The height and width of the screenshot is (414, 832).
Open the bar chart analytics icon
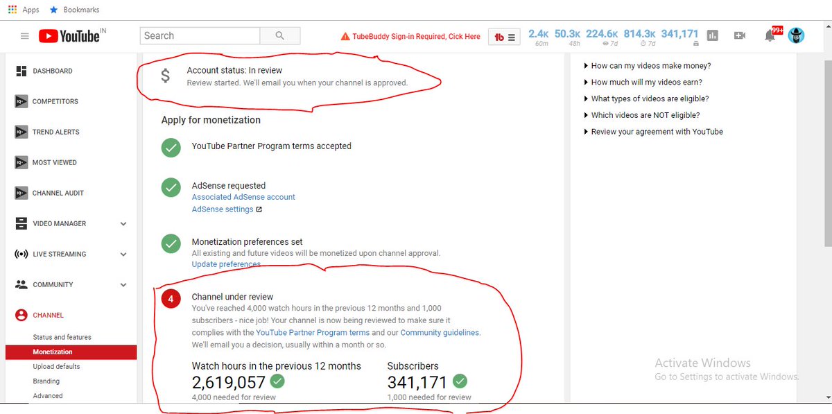pyautogui.click(x=713, y=35)
